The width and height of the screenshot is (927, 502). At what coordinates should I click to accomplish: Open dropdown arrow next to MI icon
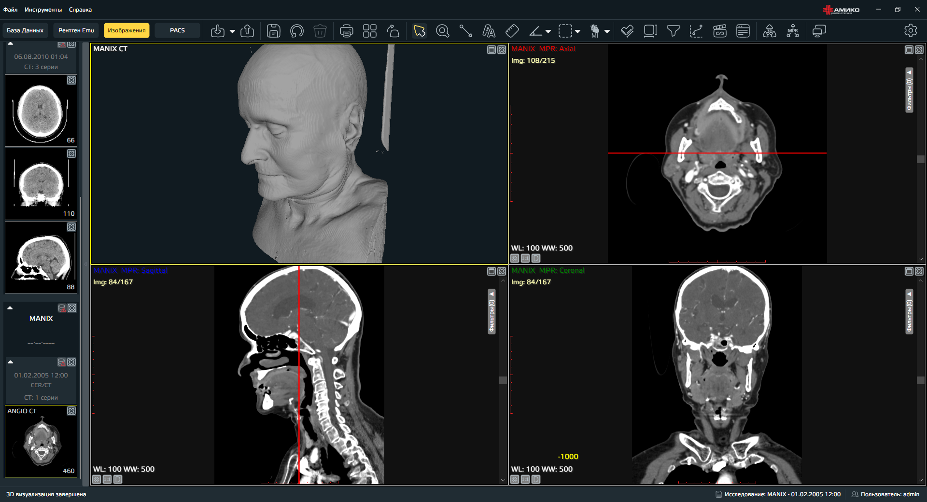(x=607, y=31)
